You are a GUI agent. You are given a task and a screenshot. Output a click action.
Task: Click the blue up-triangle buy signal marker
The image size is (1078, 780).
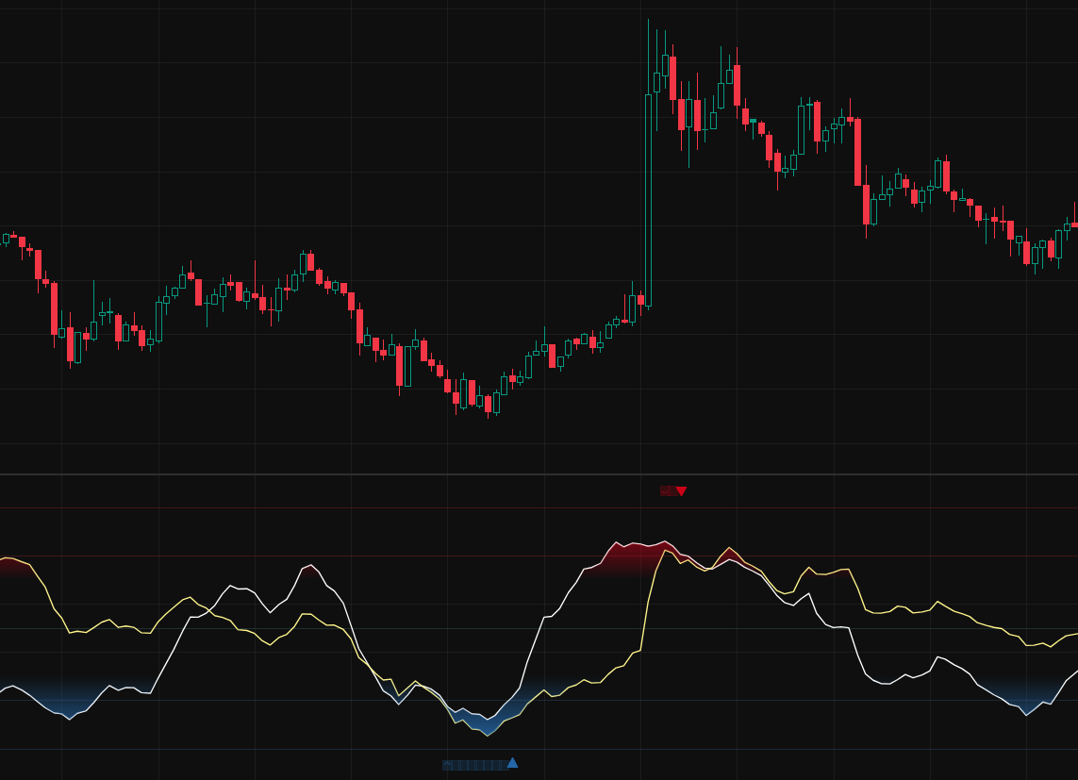(x=512, y=763)
